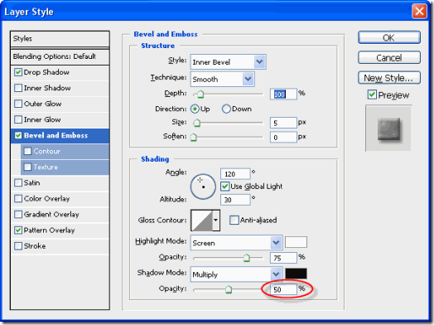Open the Highlight Mode dropdown showing Screen
Viewport: 434px width, 325px height.
tap(236, 243)
